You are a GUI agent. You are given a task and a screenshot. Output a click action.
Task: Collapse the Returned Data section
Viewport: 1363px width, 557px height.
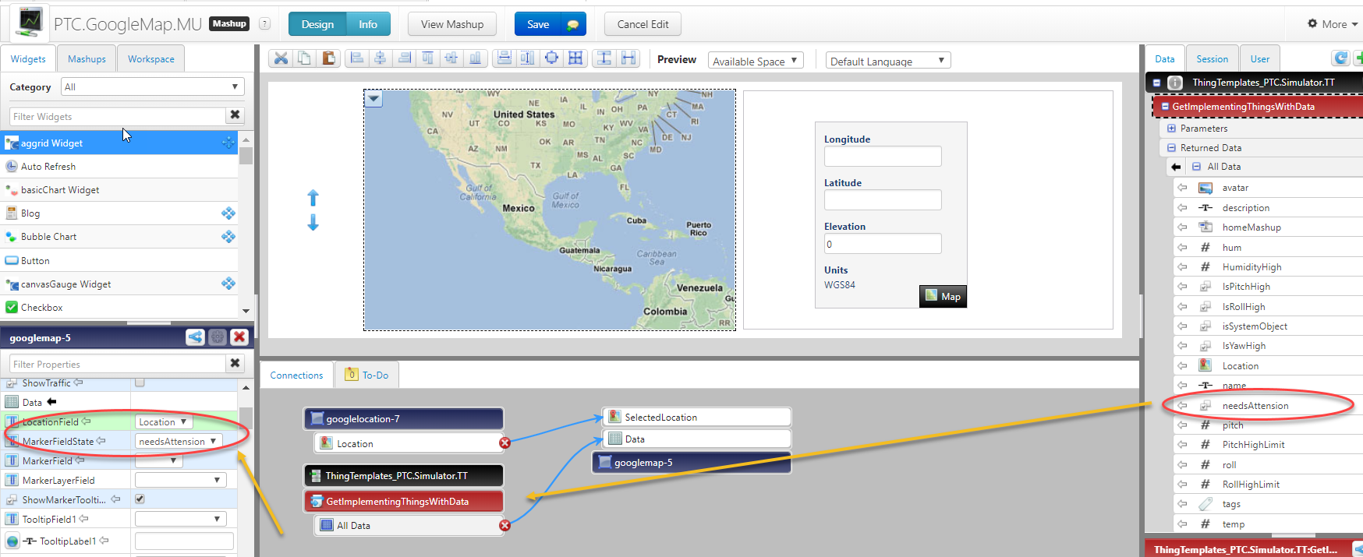click(1171, 148)
